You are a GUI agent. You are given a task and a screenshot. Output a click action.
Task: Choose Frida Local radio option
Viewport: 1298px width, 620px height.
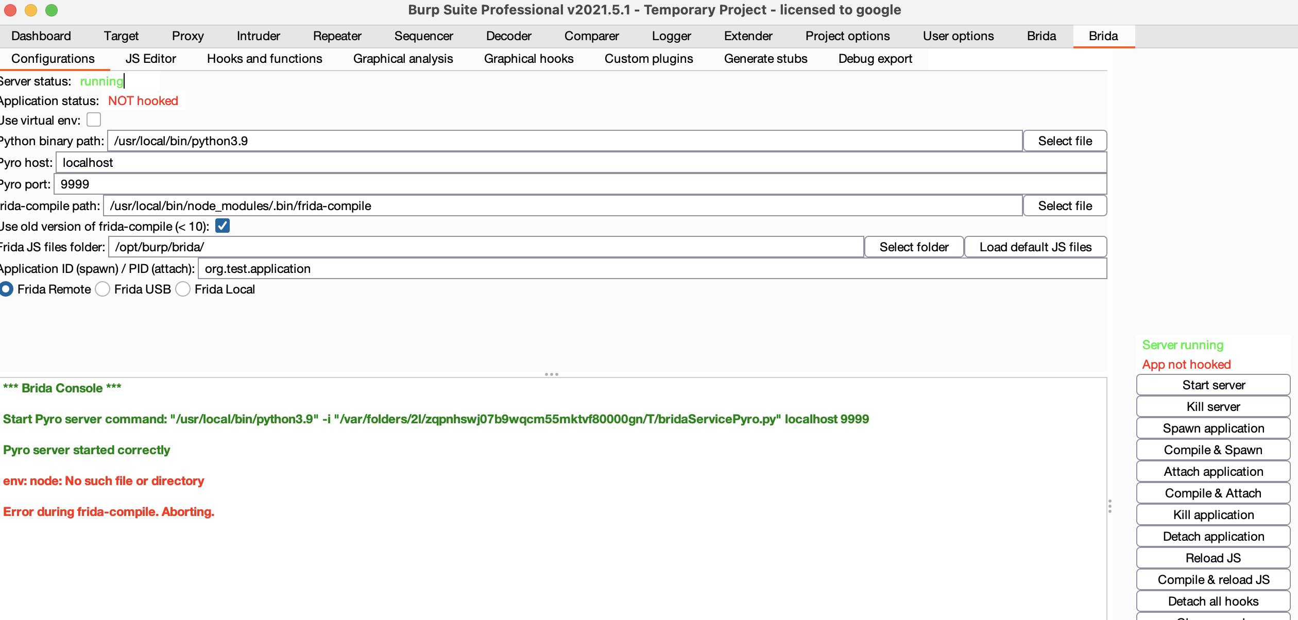tap(183, 289)
